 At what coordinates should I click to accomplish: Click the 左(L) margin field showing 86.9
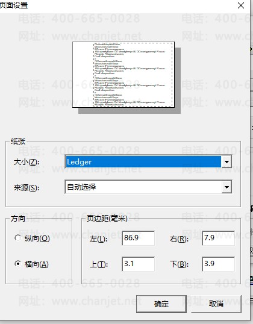[139, 238]
